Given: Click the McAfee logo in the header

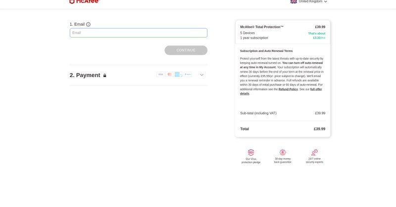Looking at the screenshot, I should (x=85, y=1).
